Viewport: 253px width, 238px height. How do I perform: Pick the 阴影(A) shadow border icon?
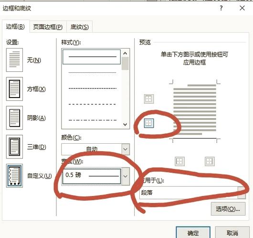(x=14, y=118)
